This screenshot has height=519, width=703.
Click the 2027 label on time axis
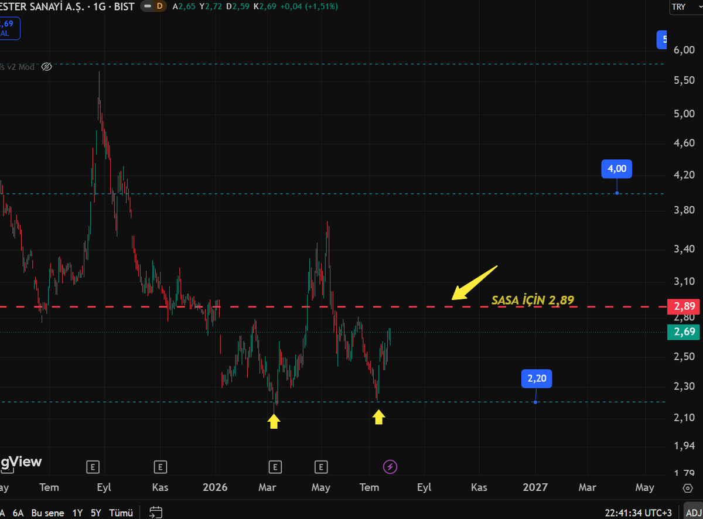pyautogui.click(x=535, y=487)
